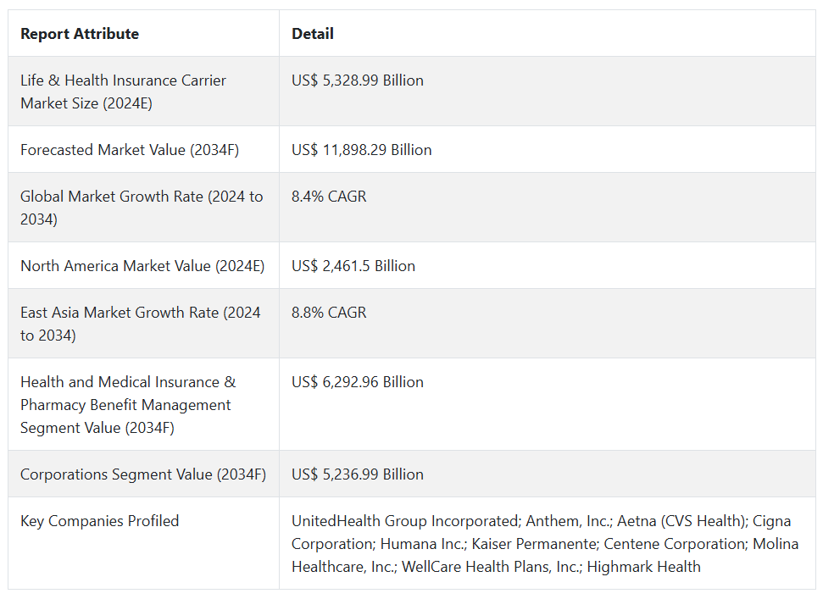Screen dimensions: 823x599
Task: Select the Global Market Growth Rate cell
Action: tap(142, 208)
